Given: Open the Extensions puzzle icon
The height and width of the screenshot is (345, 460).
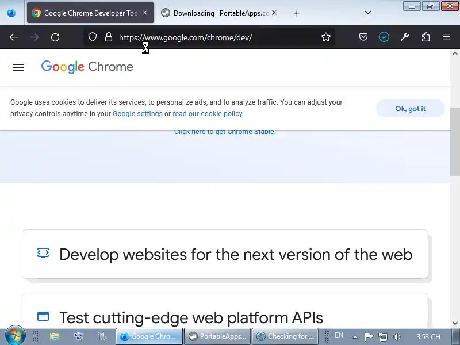Looking at the screenshot, I should pyautogui.click(x=425, y=37).
